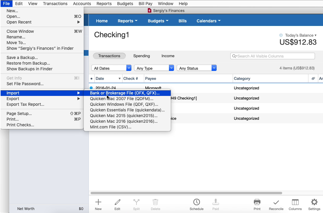The image size is (323, 213).
Task: Click the horizontal scrollbar below the table
Action: (x=186, y=193)
